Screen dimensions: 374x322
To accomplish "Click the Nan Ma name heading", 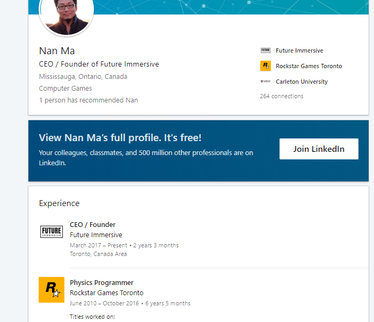I will [57, 51].
